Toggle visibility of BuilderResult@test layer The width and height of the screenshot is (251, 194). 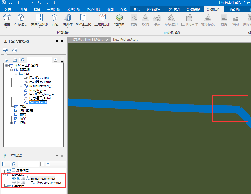pyautogui.click(x=14, y=178)
